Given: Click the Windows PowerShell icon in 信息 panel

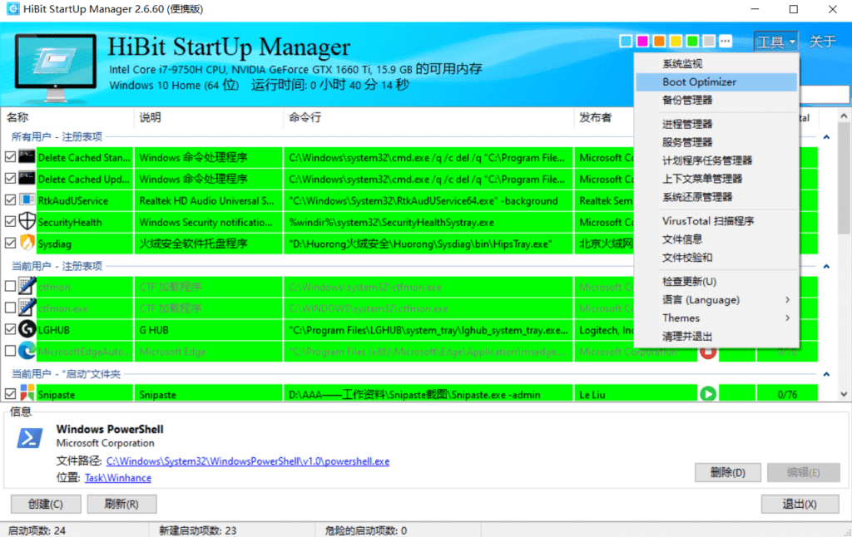Looking at the screenshot, I should tap(29, 437).
